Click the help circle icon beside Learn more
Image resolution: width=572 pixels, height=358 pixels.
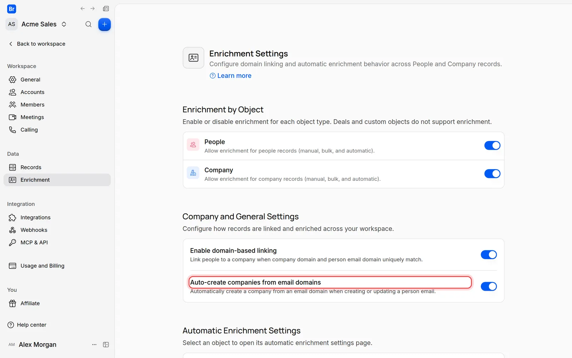coord(213,76)
